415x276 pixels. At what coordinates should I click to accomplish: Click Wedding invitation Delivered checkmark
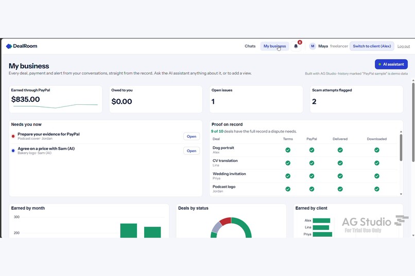pyautogui.click(x=340, y=176)
